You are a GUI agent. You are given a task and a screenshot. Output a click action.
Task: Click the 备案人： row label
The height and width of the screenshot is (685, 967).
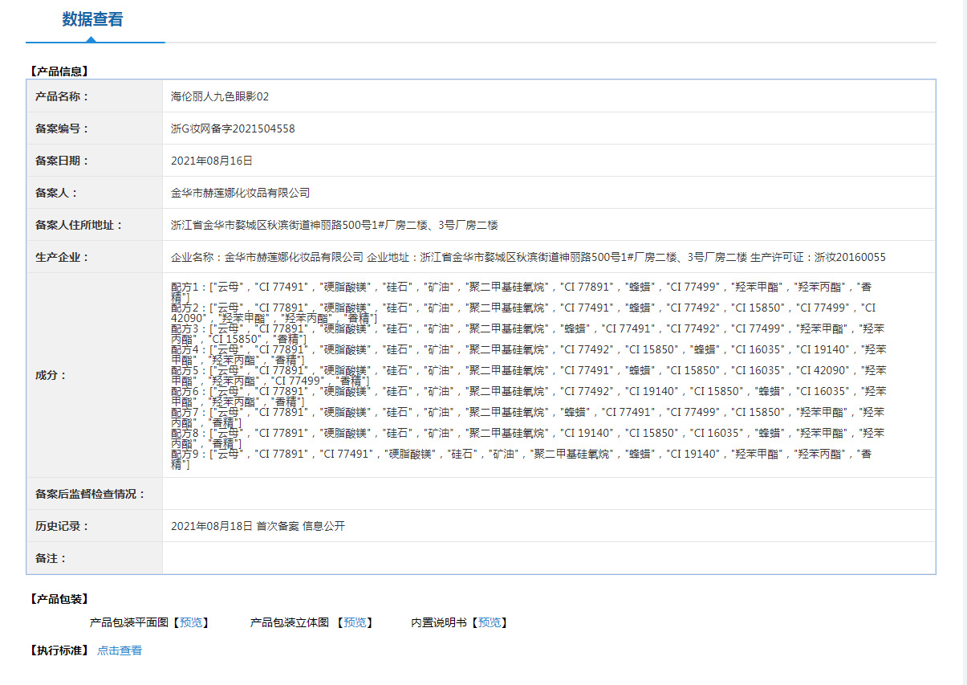pos(57,193)
